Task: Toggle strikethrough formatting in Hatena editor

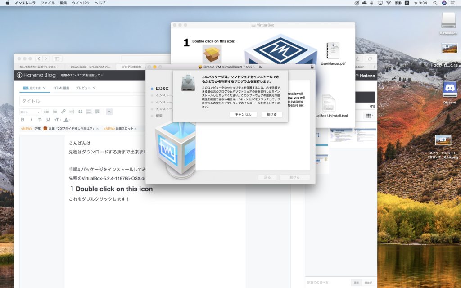Action: [40, 120]
